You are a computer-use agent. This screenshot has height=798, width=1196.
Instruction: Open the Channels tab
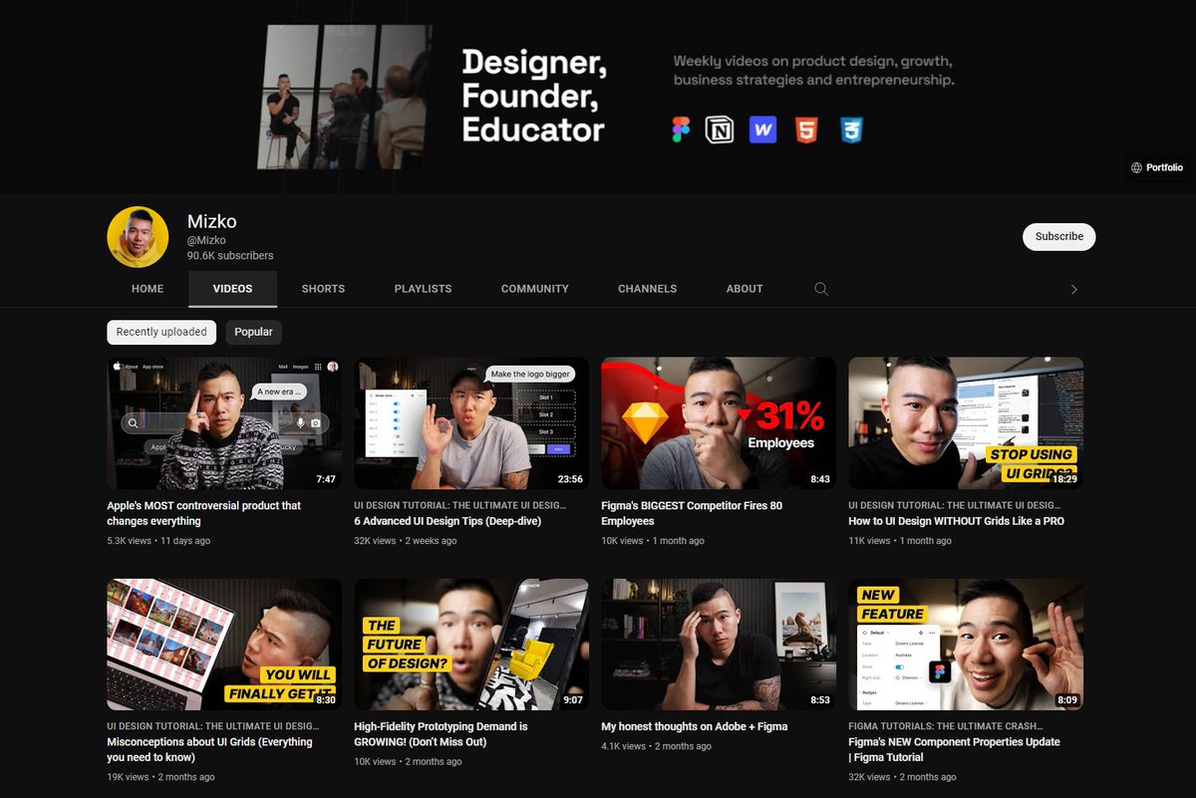coord(647,289)
